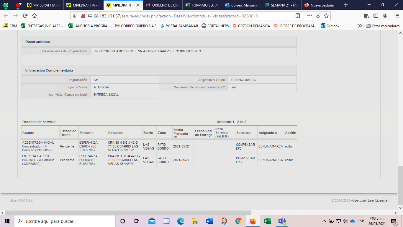Image resolution: width=403 pixels, height=227 pixels.
Task: Switch to Nueva pestaña tab
Action: [x=321, y=5]
